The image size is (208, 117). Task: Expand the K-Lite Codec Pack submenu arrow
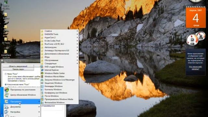click(77, 41)
